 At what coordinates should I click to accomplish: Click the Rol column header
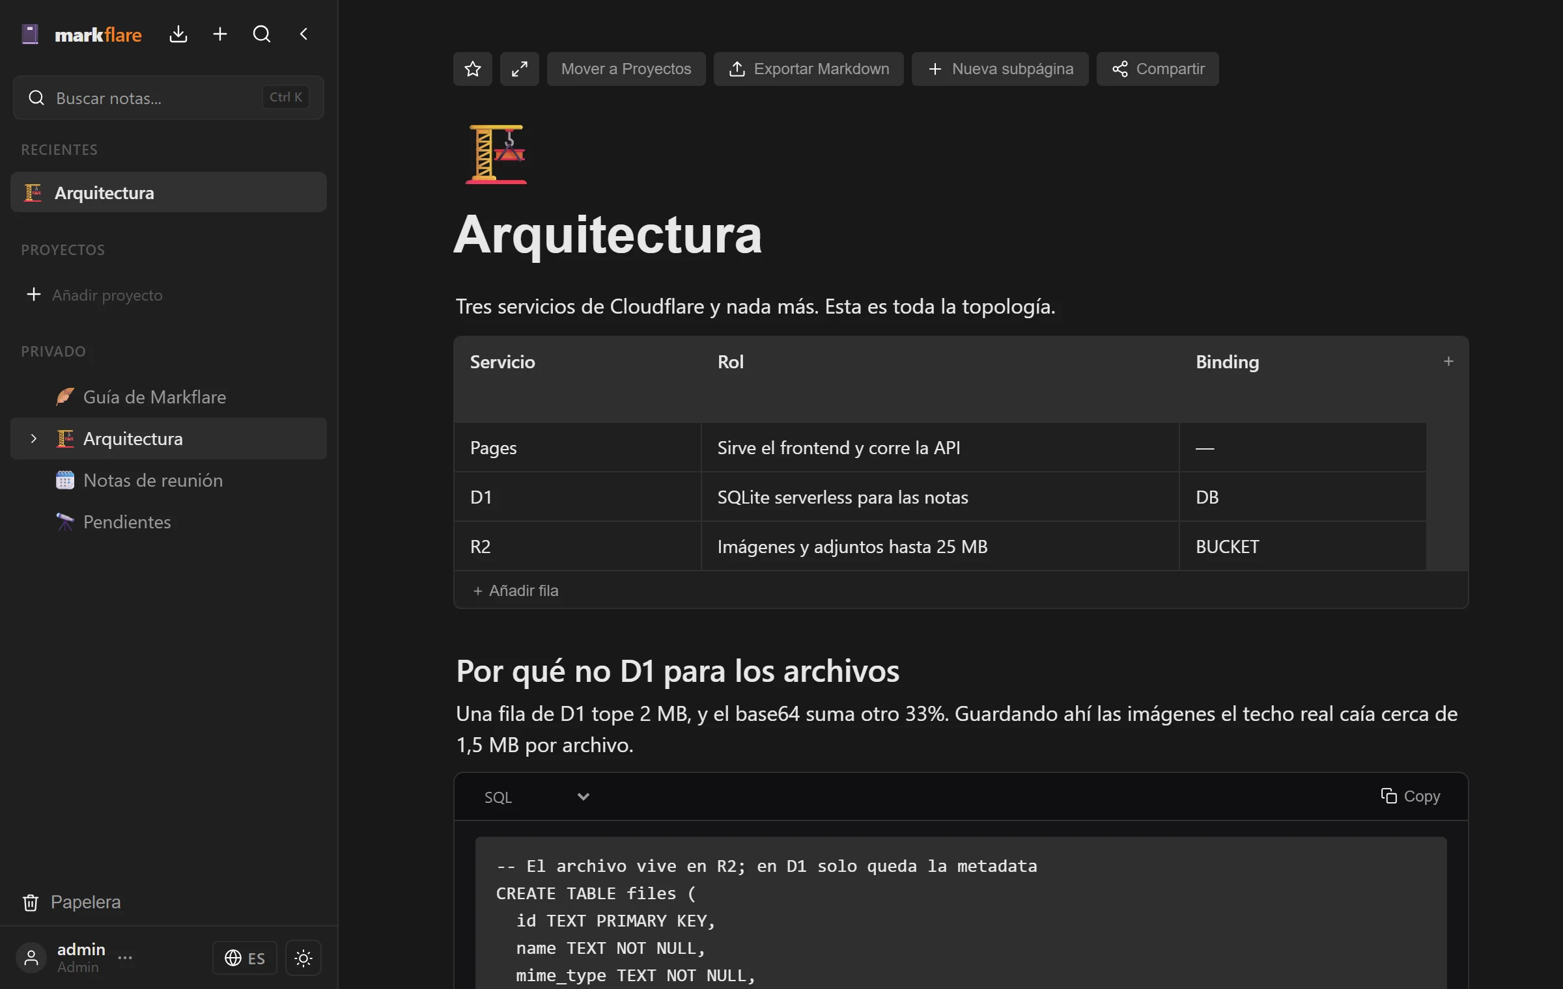click(x=940, y=379)
